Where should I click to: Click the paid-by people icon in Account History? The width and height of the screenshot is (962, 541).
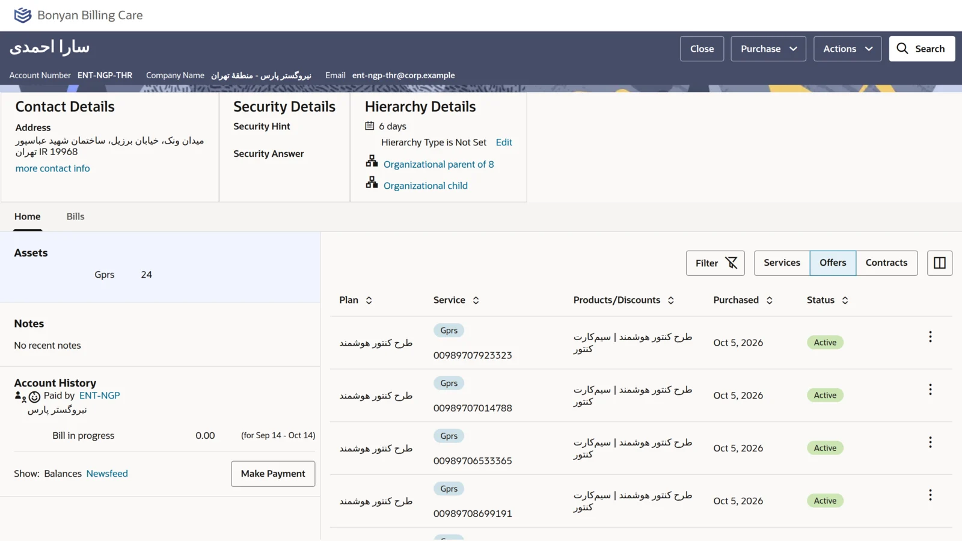[20, 396]
